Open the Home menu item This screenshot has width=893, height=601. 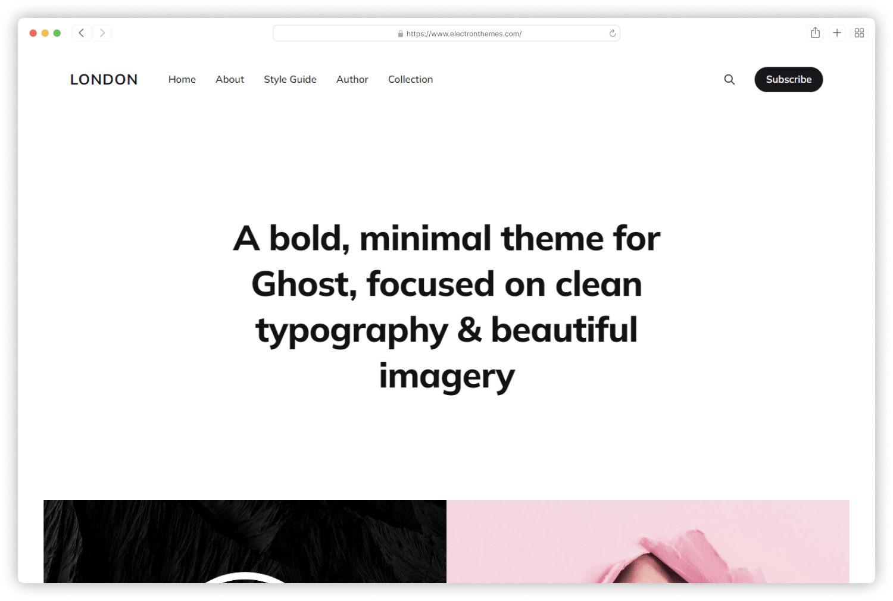coord(182,79)
